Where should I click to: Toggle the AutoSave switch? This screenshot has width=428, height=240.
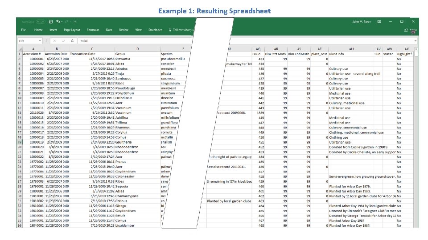click(41, 21)
